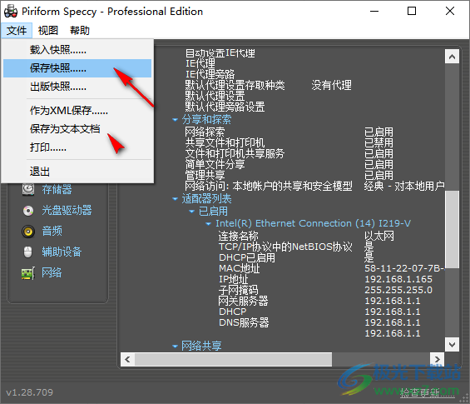Choose 打印 from the file menu

pyautogui.click(x=77, y=147)
